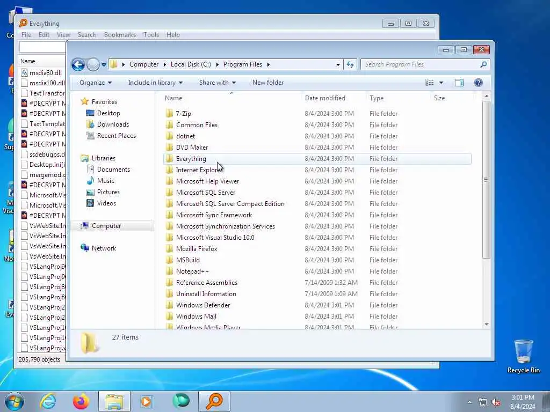
Task: Select the Everything folder icon
Action: tap(169, 158)
